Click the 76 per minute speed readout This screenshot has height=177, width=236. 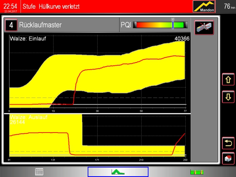(x=227, y=7)
